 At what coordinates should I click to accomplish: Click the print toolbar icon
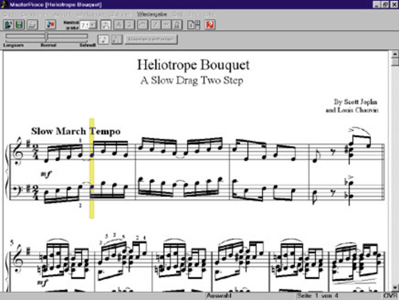click(x=32, y=24)
